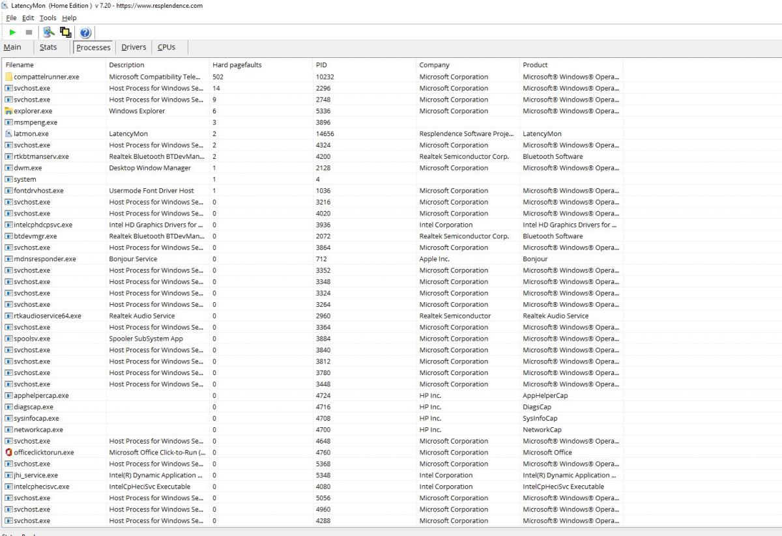782x536 pixels.
Task: Select the sysinfocap.exe filename
Action: coord(36,418)
